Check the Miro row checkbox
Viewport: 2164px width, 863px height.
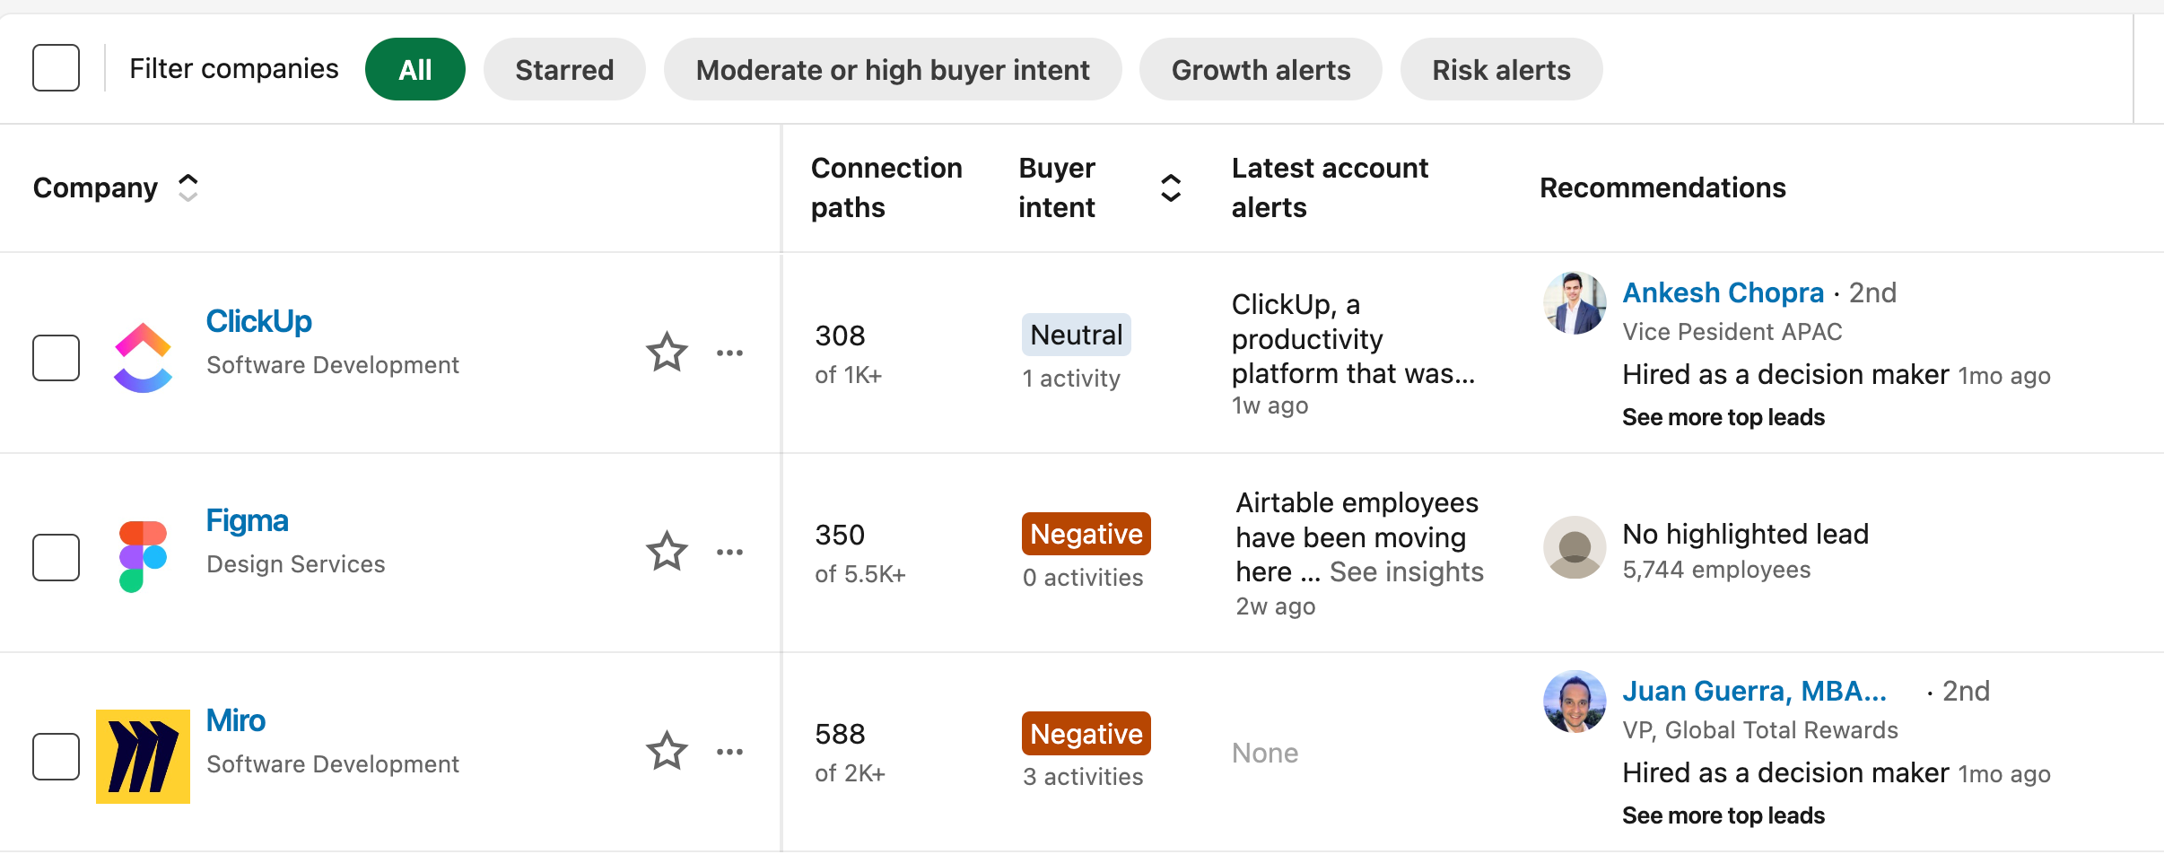56,756
